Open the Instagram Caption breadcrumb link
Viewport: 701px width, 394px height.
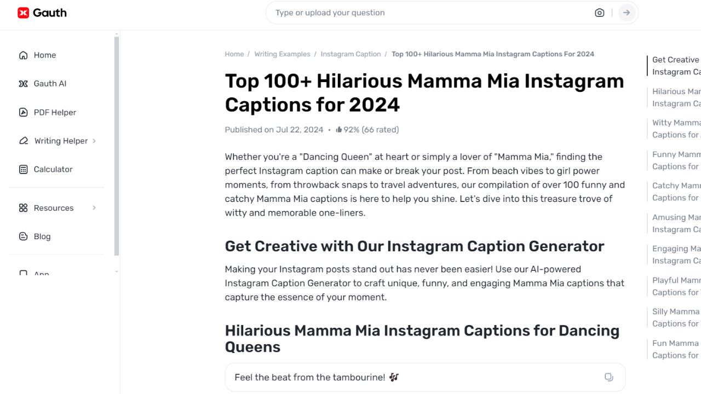click(350, 54)
